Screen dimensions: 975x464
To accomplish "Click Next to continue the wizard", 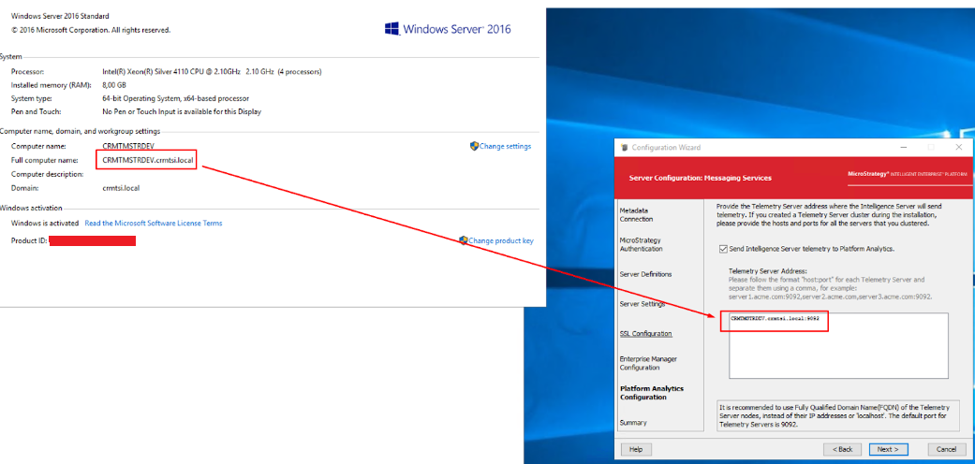I will [x=888, y=449].
